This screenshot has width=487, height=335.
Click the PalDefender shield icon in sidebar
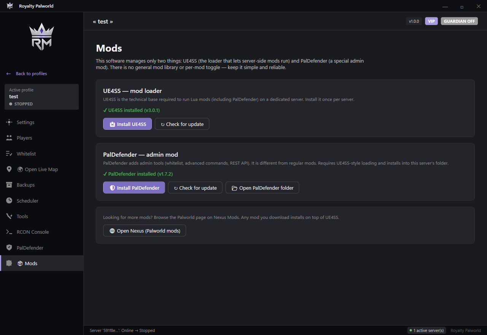pos(9,248)
